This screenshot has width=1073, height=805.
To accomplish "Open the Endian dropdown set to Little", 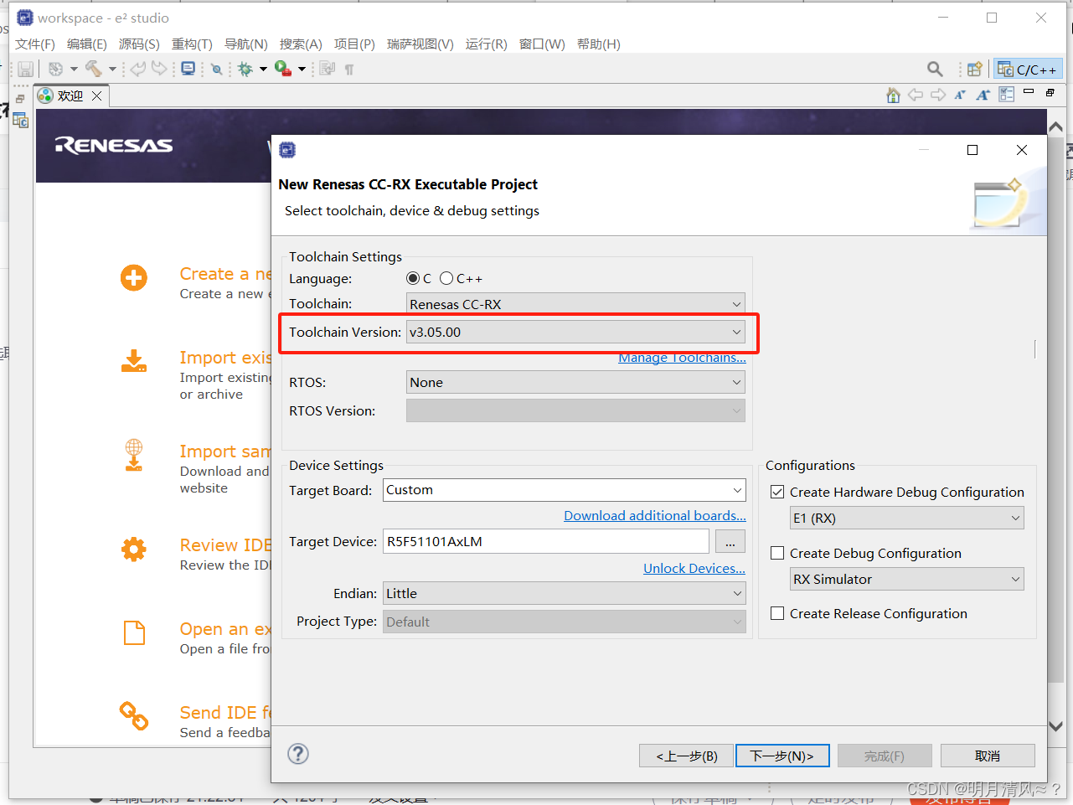I will point(565,593).
